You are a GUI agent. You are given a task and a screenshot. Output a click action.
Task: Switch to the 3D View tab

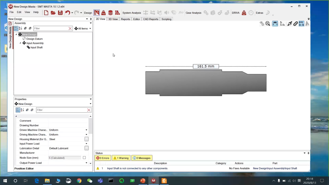pos(113,19)
